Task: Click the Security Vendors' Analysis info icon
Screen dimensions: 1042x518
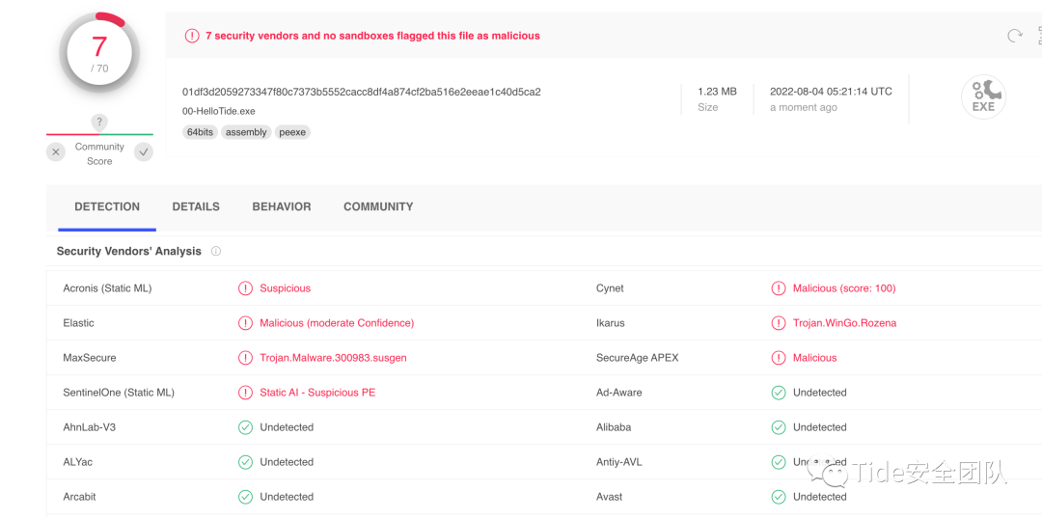Action: tap(216, 252)
